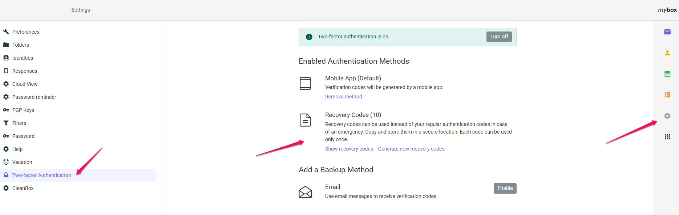Go to Identities settings
Viewport: 679px width, 215px height.
pyautogui.click(x=78, y=58)
